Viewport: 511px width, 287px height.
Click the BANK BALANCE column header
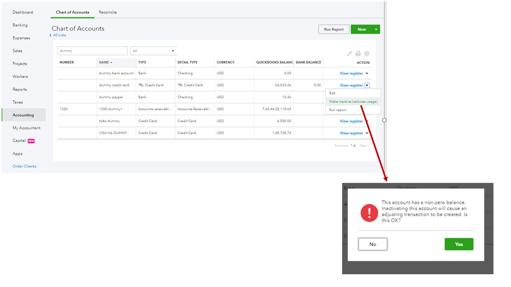308,62
